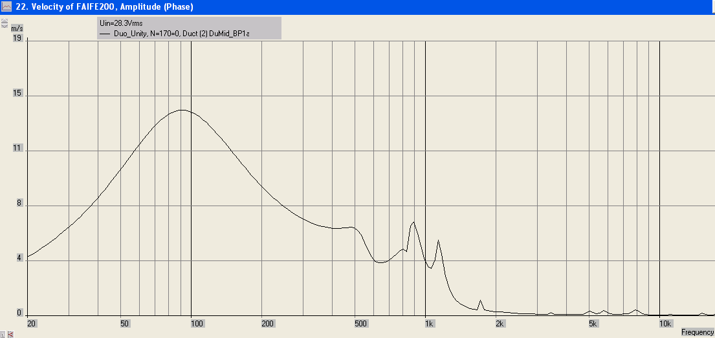The width and height of the screenshot is (715, 338).
Task: Click the '8' y-axis value
Action: click(19, 204)
